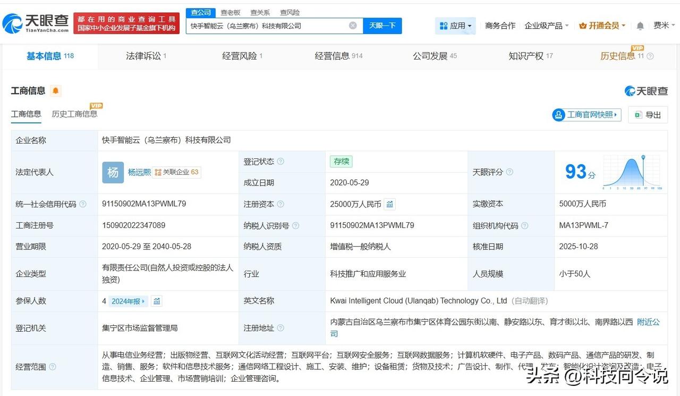Open the chart icon beside 25000万人民币
Screen dimensions: 680x396
pos(390,204)
